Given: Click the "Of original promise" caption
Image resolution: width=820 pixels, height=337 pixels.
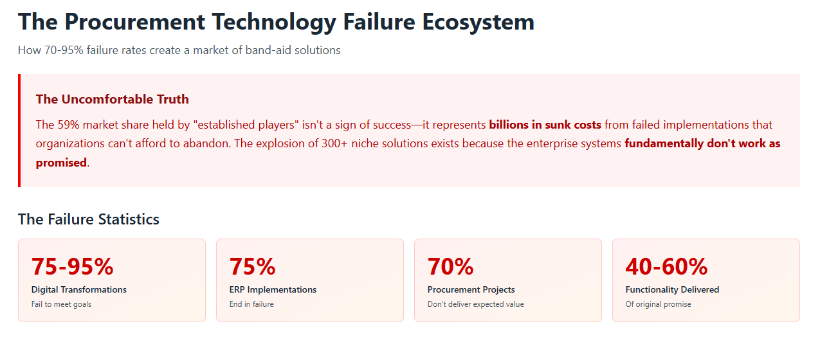Looking at the screenshot, I should pyautogui.click(x=658, y=304).
